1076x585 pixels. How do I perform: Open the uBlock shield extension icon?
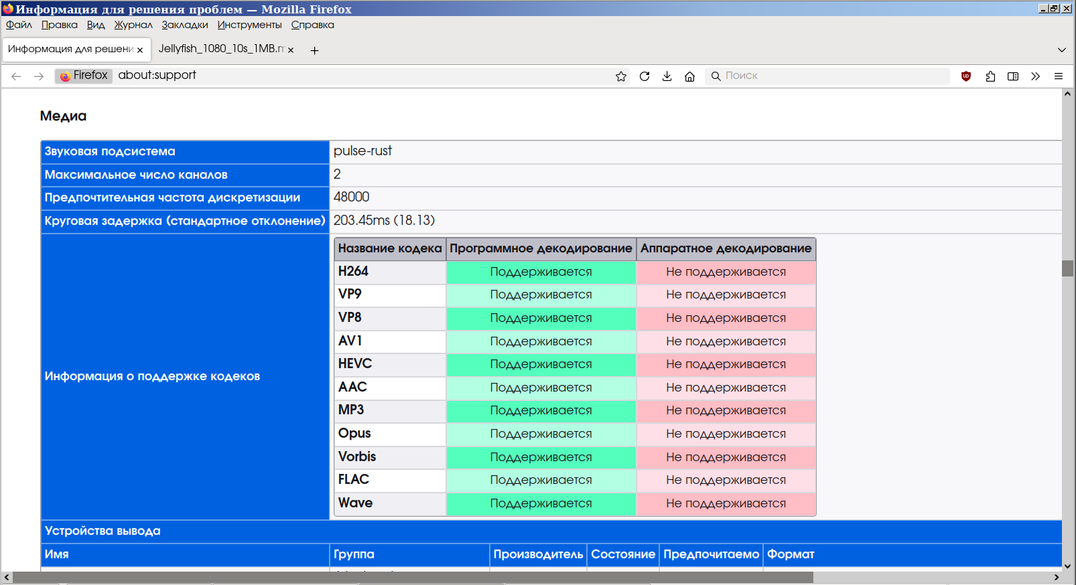[x=966, y=76]
